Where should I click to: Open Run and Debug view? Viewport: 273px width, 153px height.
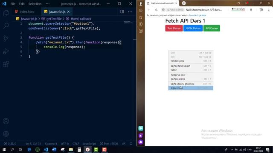point(6,51)
